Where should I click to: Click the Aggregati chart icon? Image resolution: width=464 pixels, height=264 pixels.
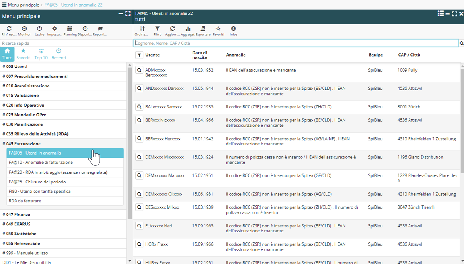(188, 29)
